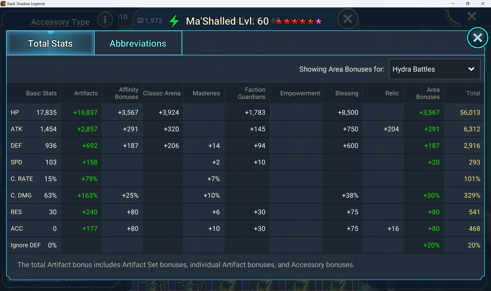
Task: Click the green lightning bolt icon
Action: coord(174,21)
